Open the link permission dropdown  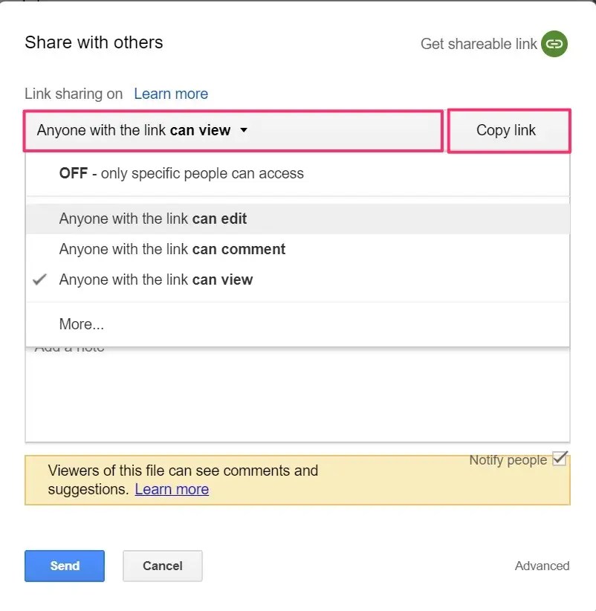tap(141, 130)
